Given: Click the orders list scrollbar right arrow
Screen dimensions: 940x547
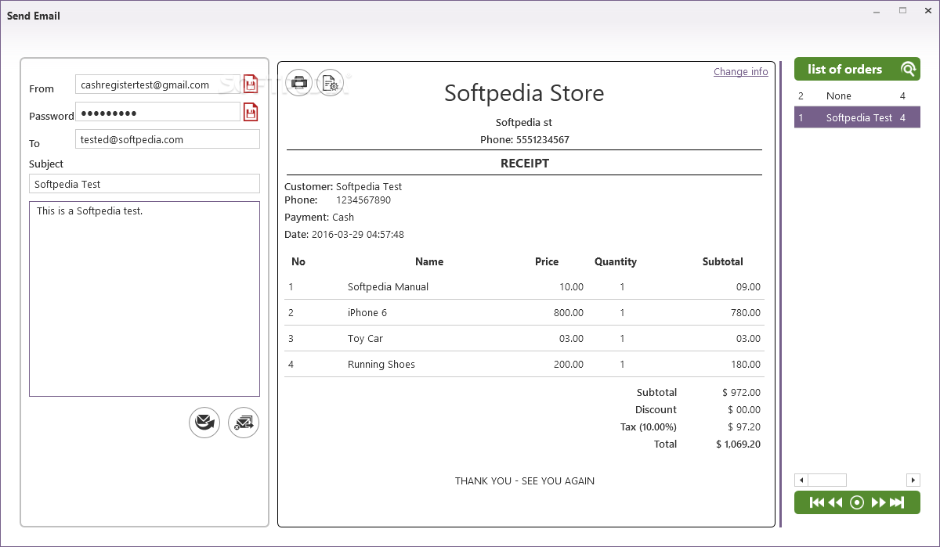Looking at the screenshot, I should click(x=913, y=480).
